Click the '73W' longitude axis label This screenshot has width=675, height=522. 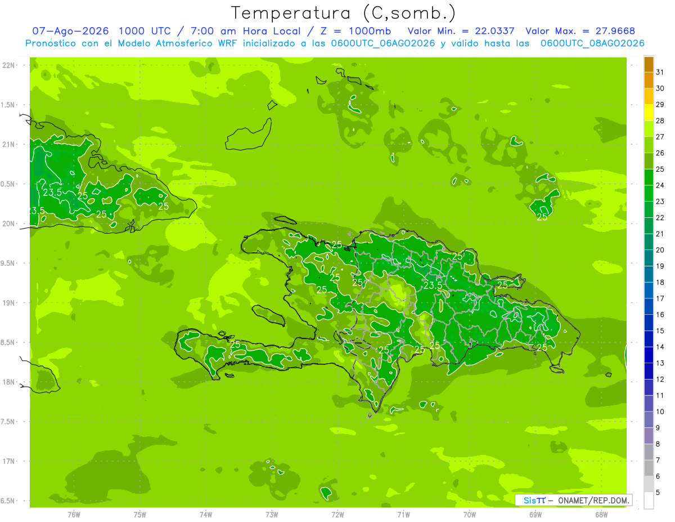272,515
